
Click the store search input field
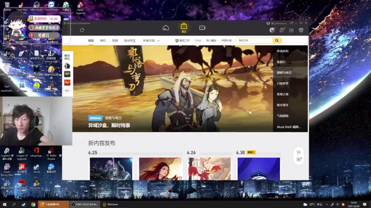(x=254, y=40)
